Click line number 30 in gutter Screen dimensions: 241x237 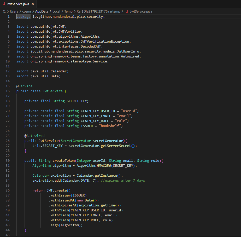click(8, 160)
